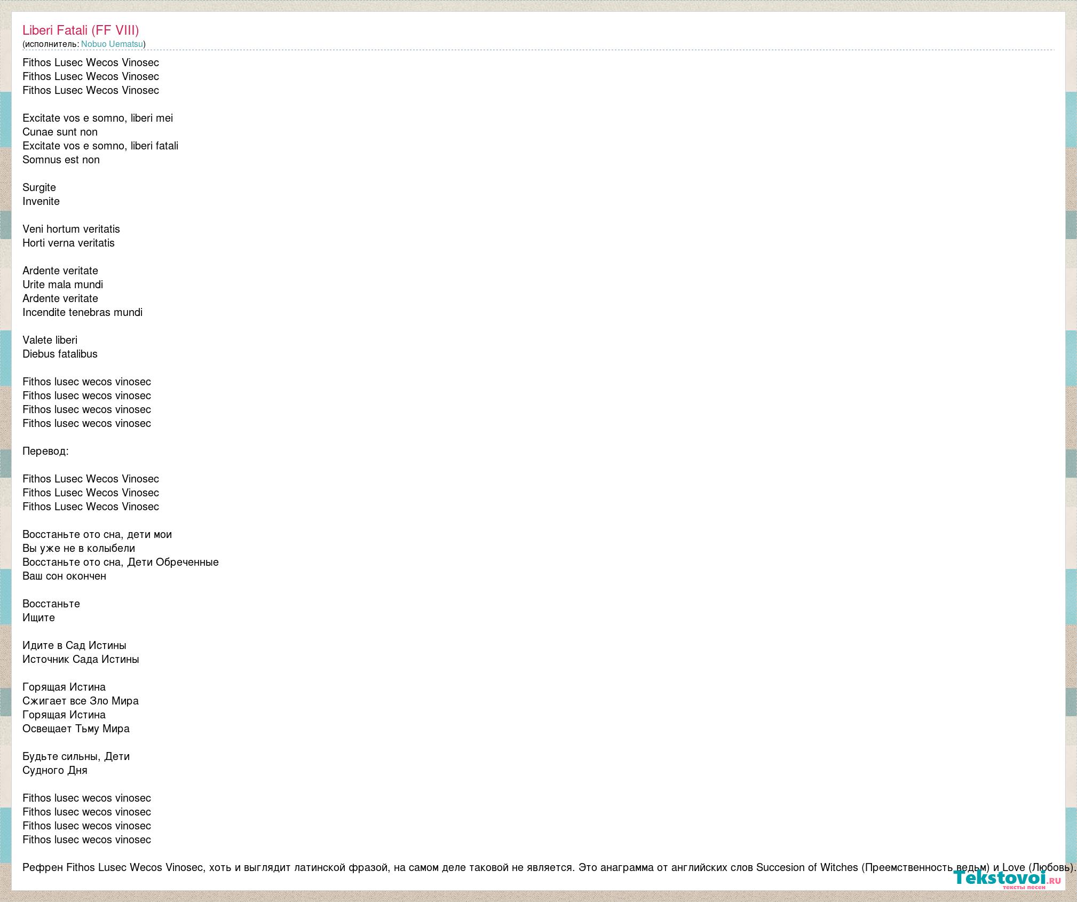Click the line "Источник Сада Истины"

coord(81,659)
